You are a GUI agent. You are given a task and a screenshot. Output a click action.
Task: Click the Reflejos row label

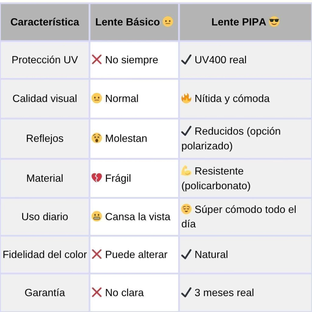[x=45, y=138]
